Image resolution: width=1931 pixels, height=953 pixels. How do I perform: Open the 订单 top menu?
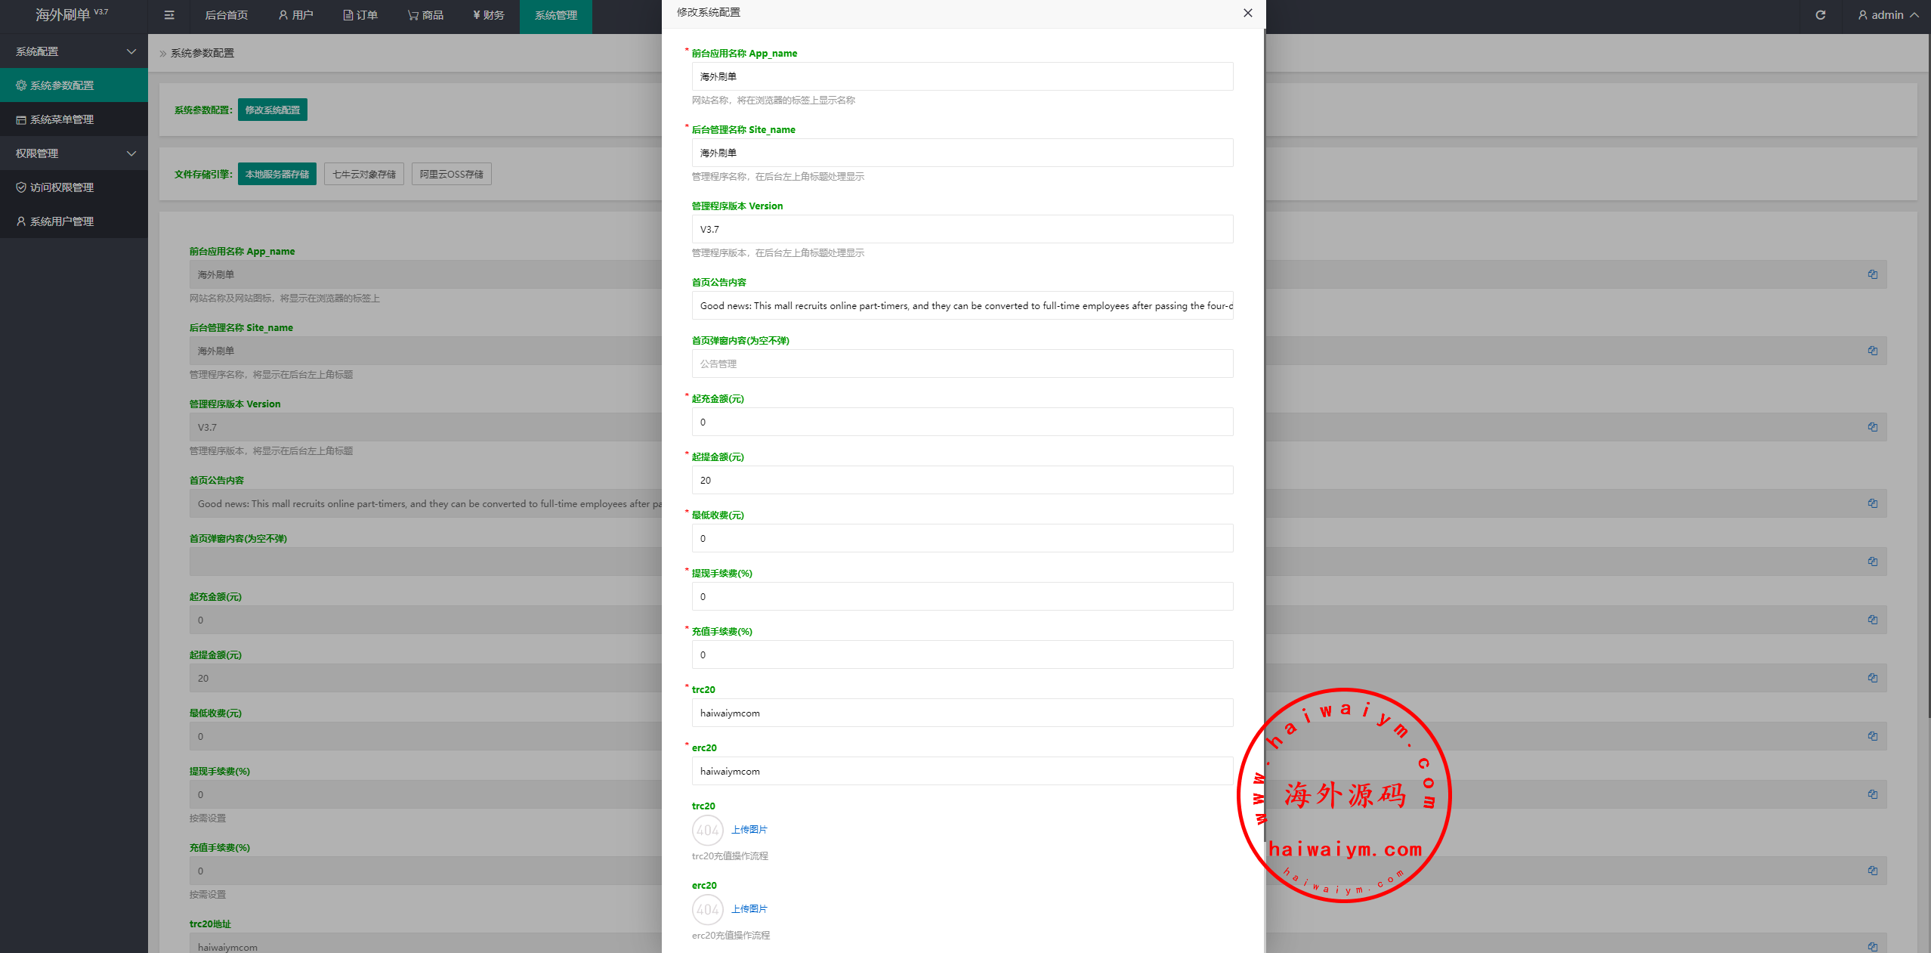pyautogui.click(x=360, y=15)
